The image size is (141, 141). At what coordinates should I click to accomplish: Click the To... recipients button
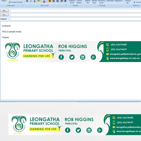point(5,10)
